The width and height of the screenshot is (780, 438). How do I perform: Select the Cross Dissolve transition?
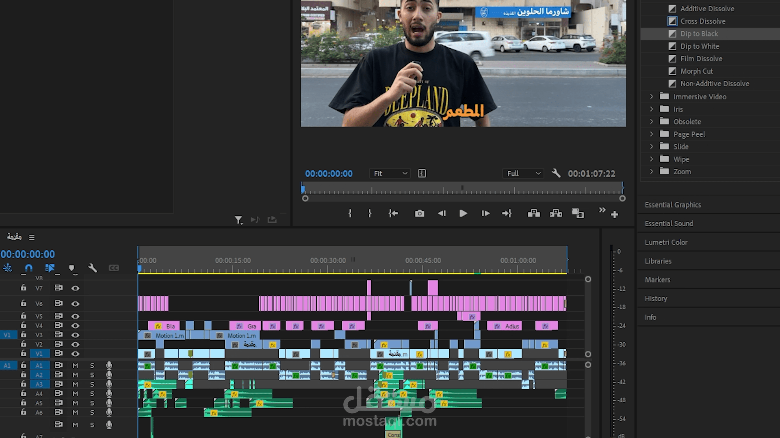click(702, 21)
